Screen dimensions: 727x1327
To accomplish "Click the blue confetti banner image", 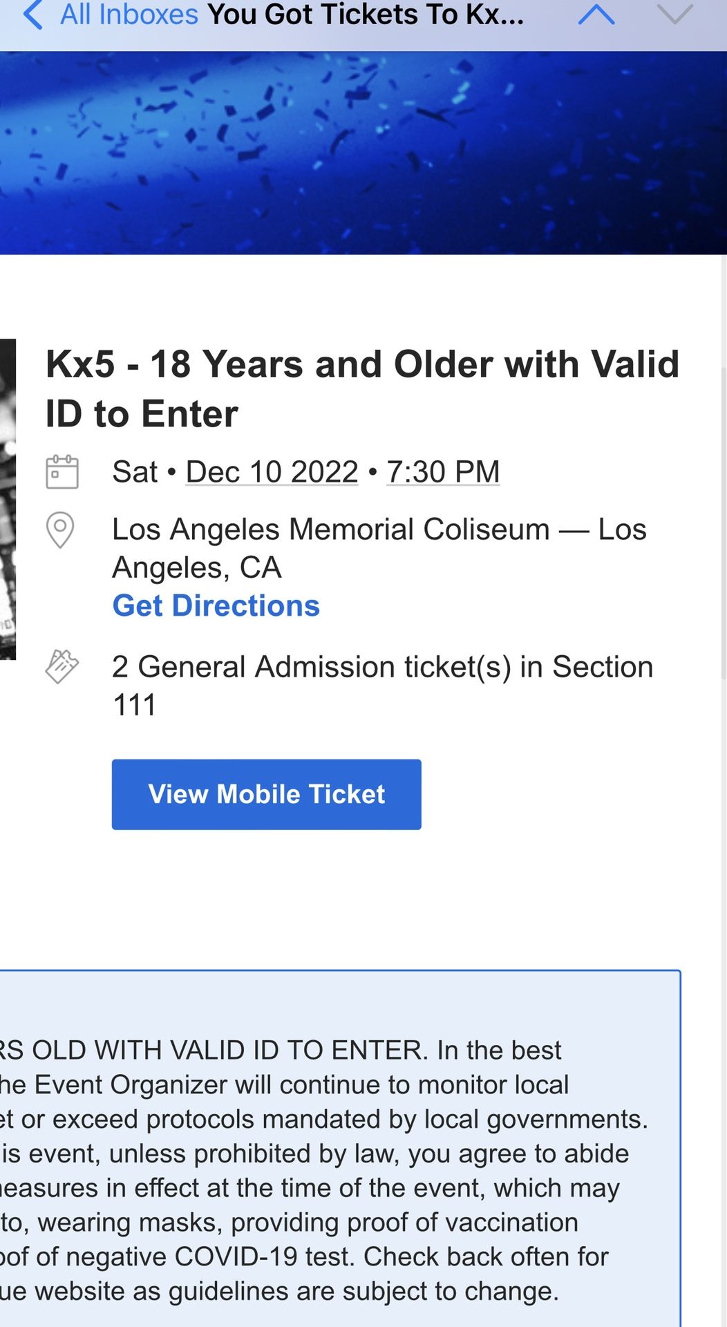I will (363, 153).
